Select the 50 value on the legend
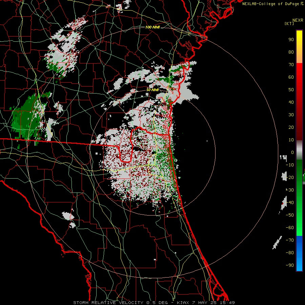Screen dimensions: 305x305 291,90
